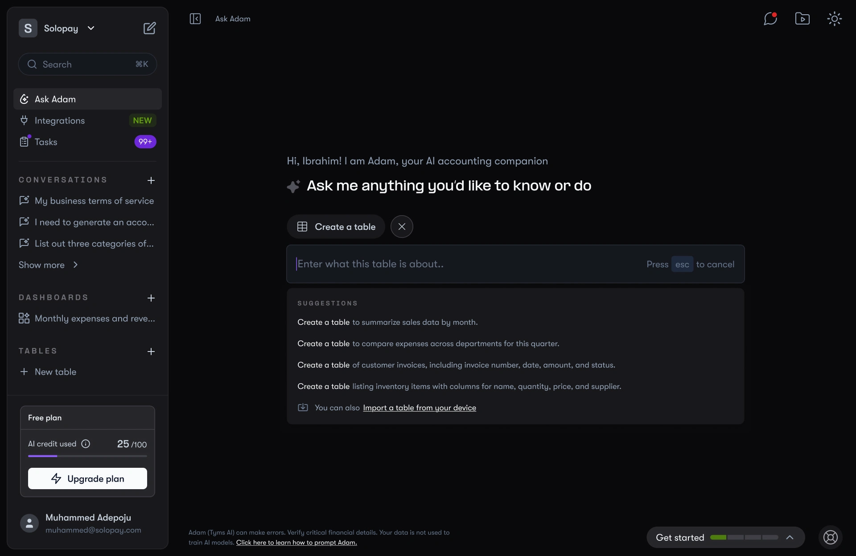Toggle light mode with sun icon
The height and width of the screenshot is (556, 856).
(834, 19)
